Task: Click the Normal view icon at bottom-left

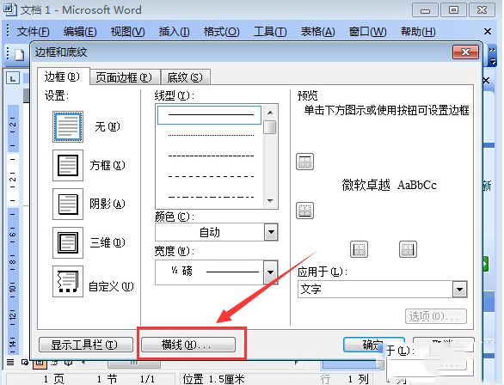Action: coord(10,362)
